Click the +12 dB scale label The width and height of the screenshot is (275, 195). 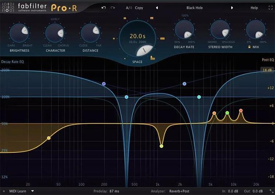pyautogui.click(x=271, y=88)
